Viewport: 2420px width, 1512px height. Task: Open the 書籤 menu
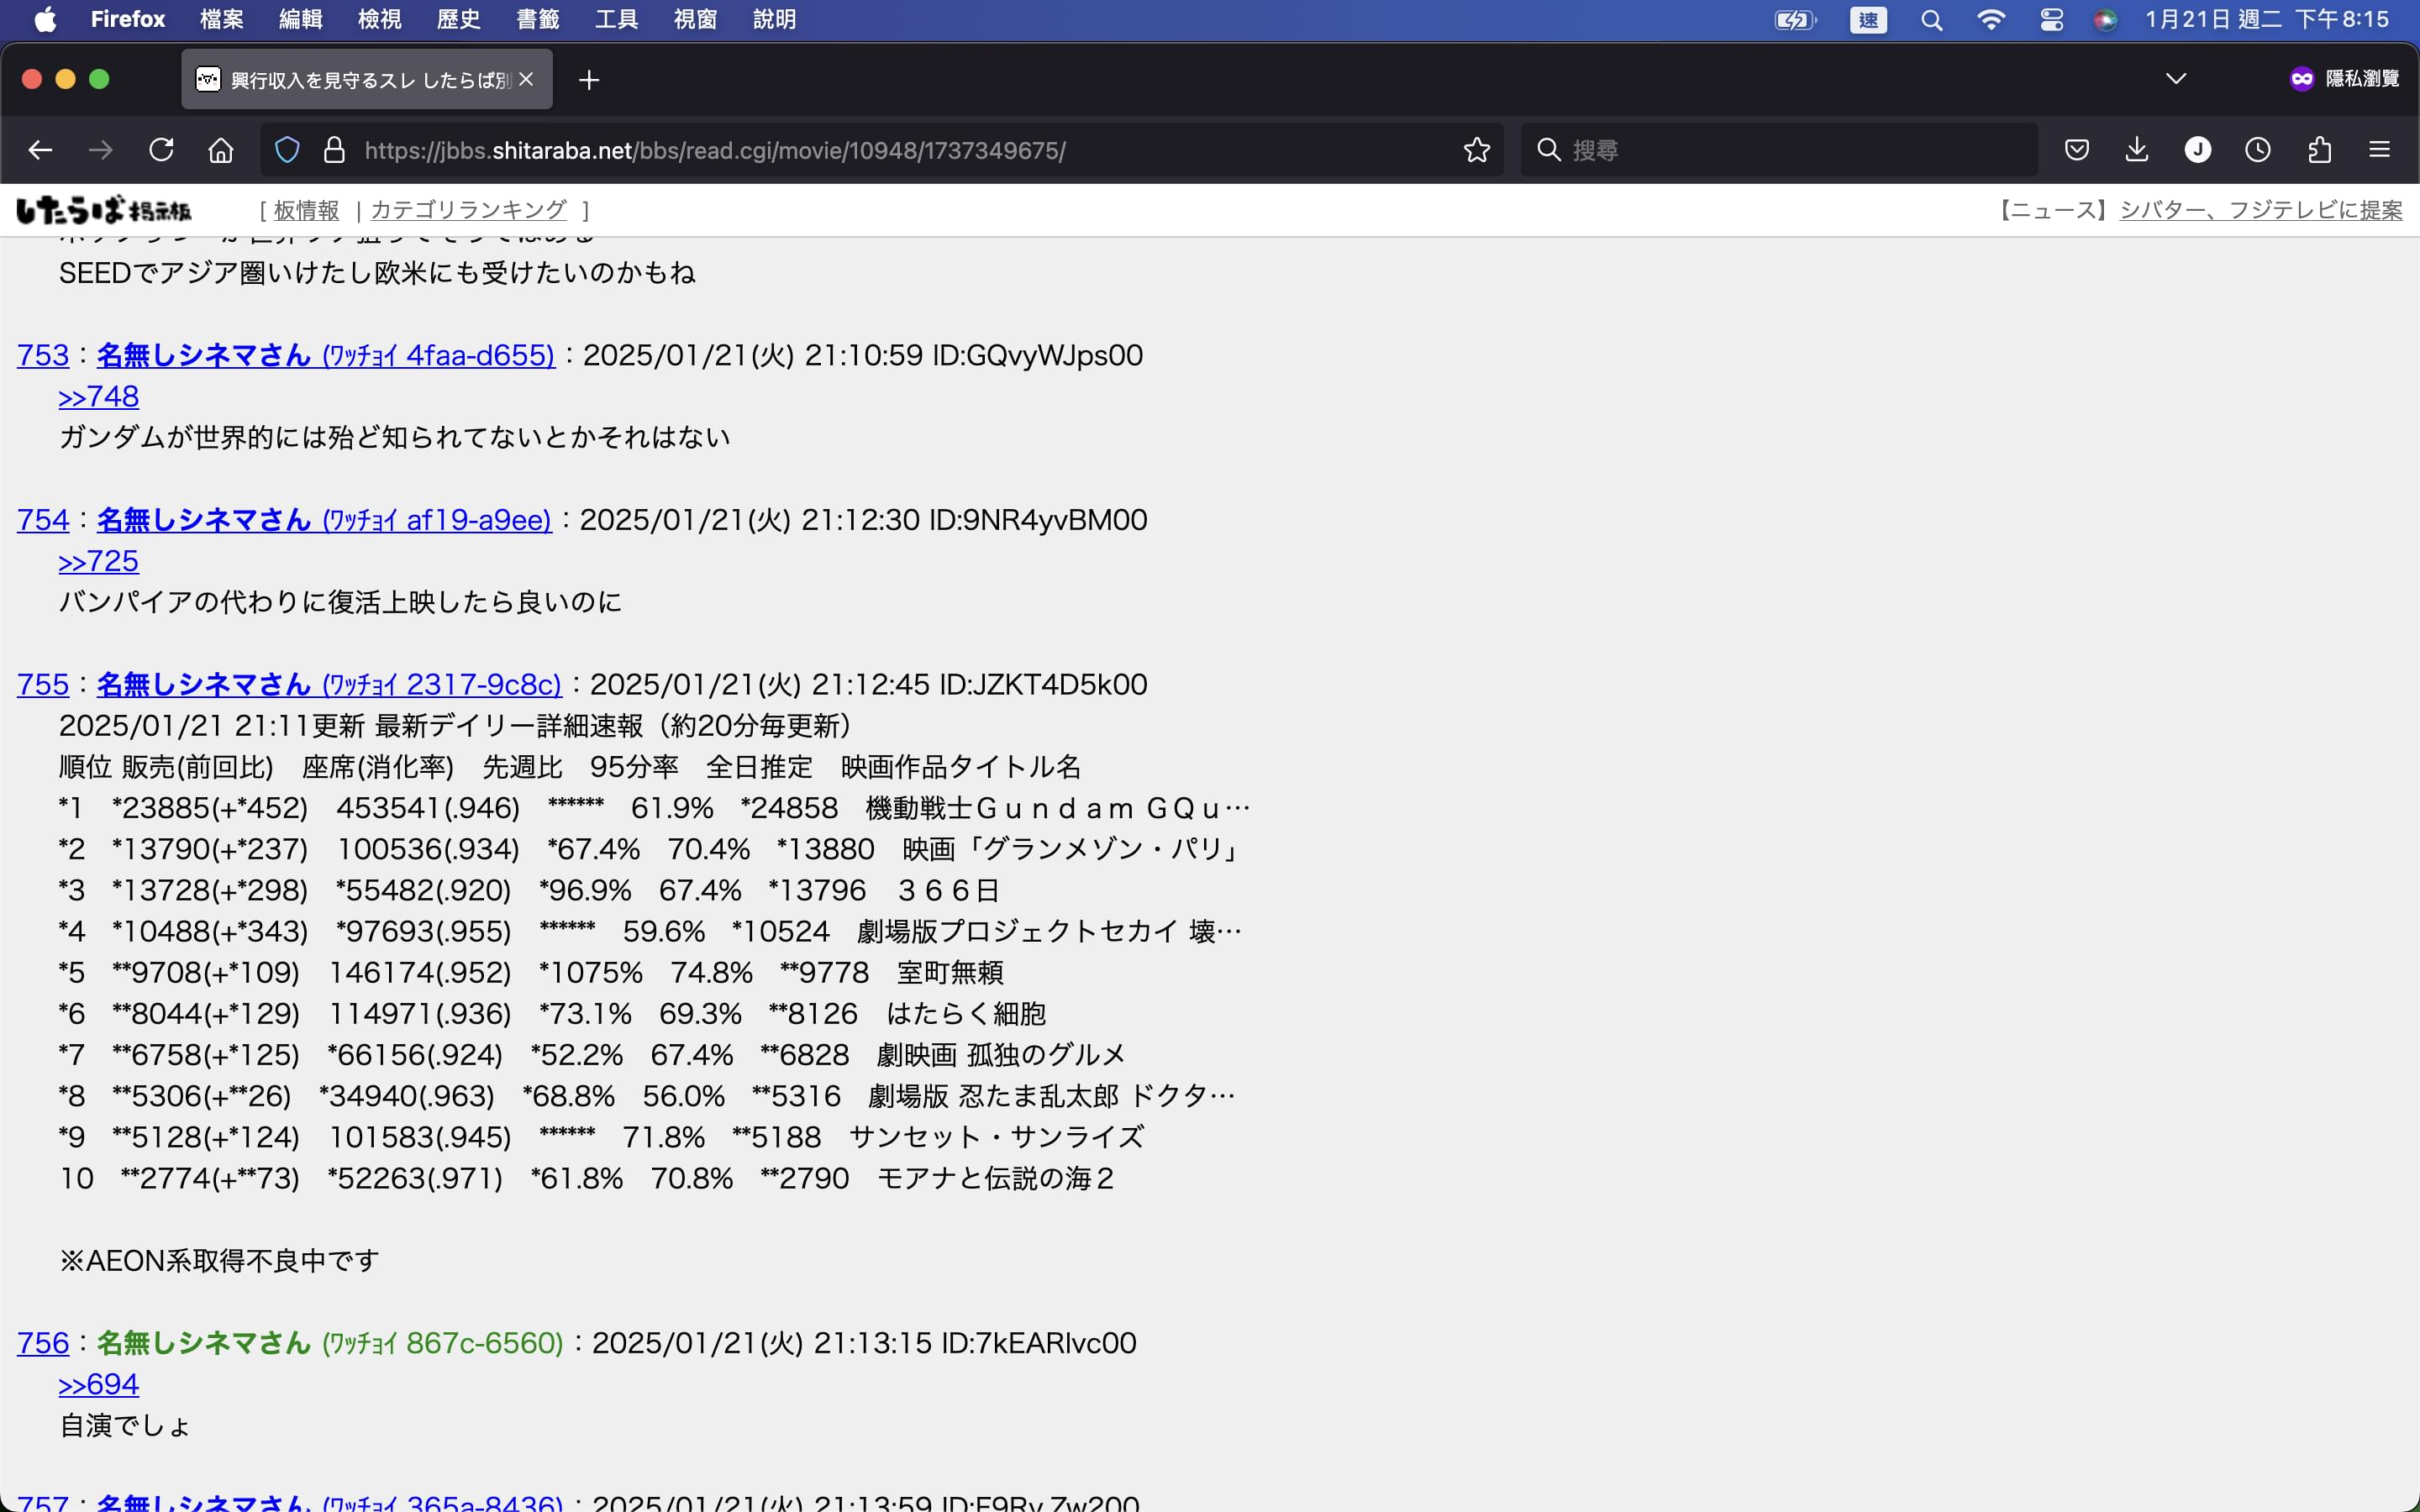[x=537, y=20]
